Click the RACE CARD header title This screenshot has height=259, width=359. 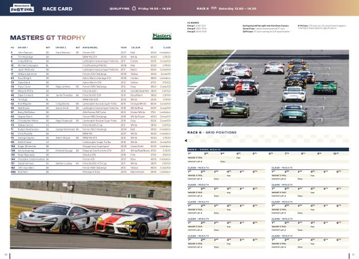[x=57, y=9]
